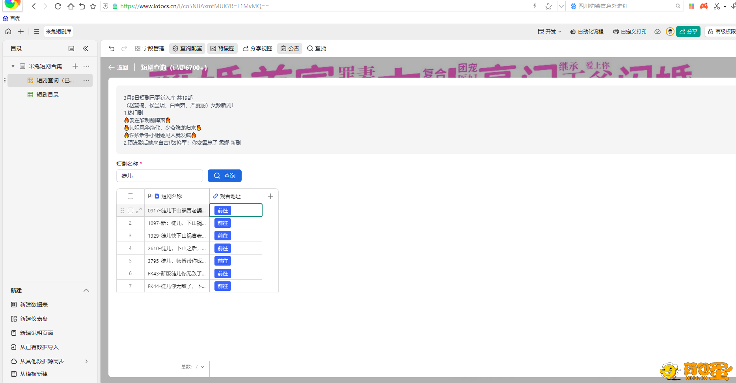This screenshot has width=736, height=383.
Task: Open the Baidu bookmark
Action: (x=11, y=19)
